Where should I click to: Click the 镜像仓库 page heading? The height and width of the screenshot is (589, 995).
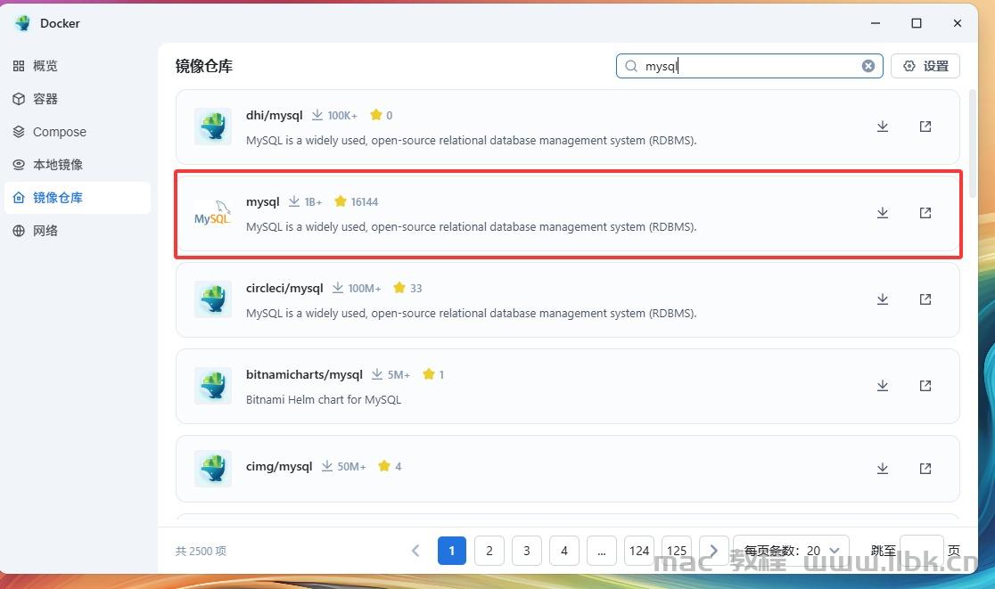[x=203, y=66]
